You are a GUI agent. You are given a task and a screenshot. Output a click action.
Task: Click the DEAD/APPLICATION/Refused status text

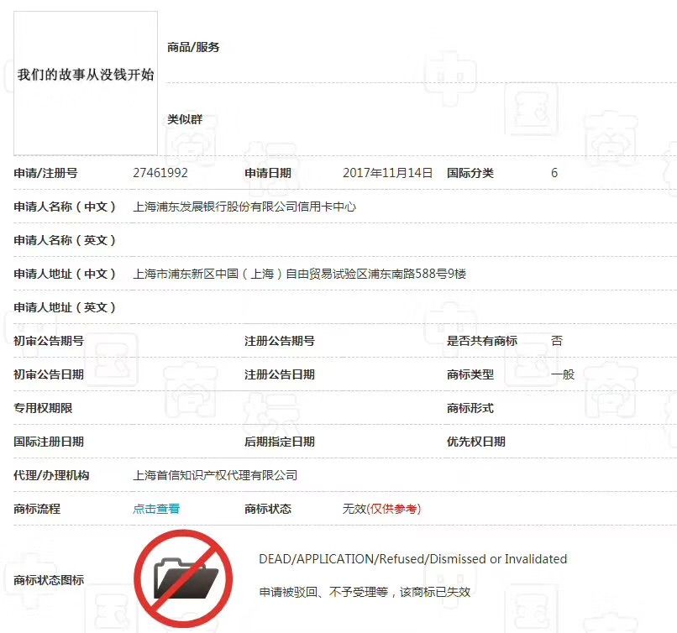412,559
